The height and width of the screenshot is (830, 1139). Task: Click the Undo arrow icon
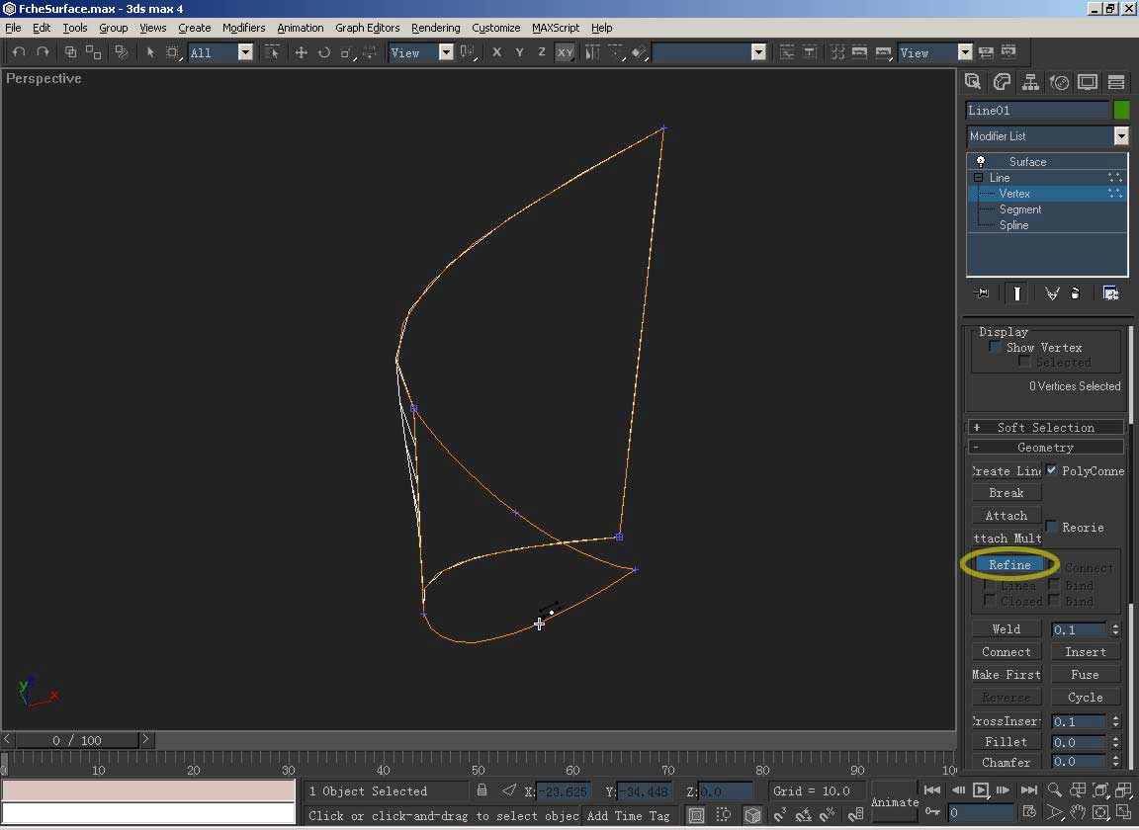click(x=19, y=52)
